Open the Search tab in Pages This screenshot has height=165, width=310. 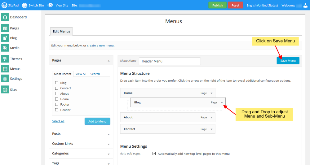(x=95, y=74)
